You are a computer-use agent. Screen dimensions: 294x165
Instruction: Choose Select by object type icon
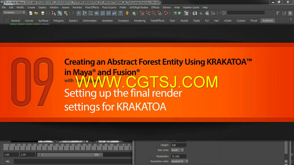point(60,13)
